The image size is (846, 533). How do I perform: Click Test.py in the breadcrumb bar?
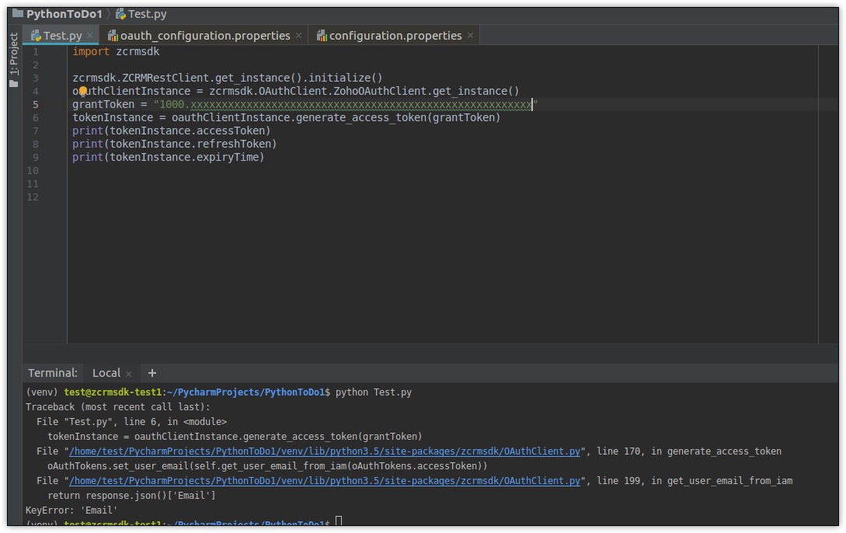148,14
